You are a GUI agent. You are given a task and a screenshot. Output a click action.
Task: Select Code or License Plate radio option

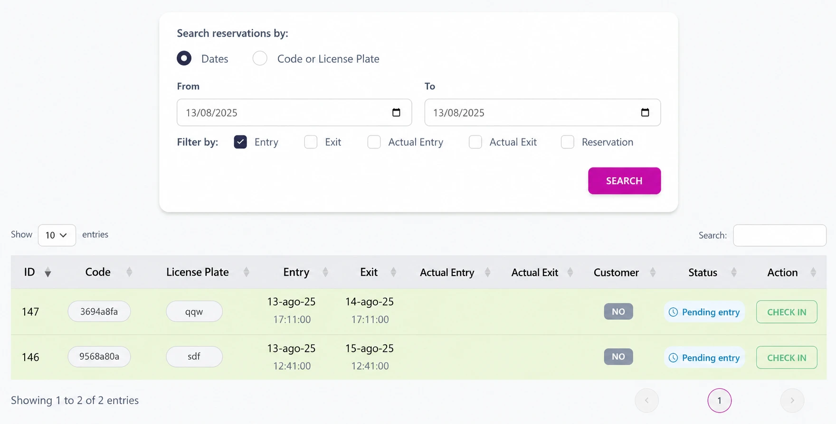click(260, 58)
